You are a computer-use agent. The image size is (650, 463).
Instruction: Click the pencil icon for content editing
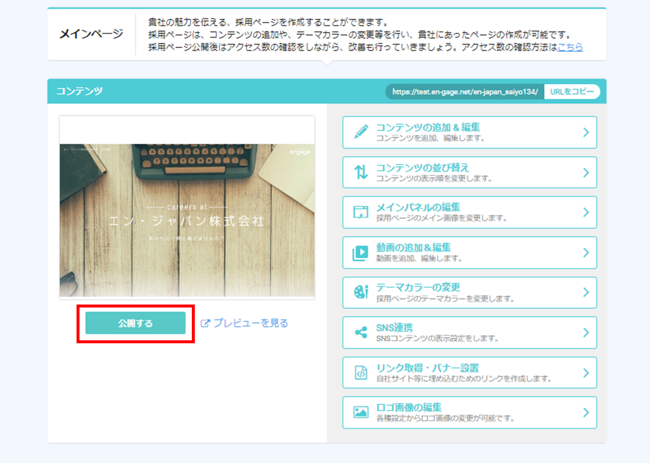361,132
